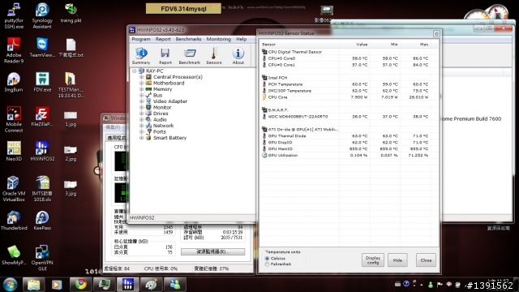
Task: Open the Oracle VM VirtualBox desktop icon
Action: [14, 189]
